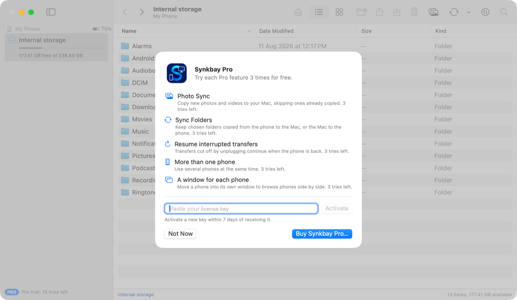Click the Alarms date modified cell

[292, 46]
